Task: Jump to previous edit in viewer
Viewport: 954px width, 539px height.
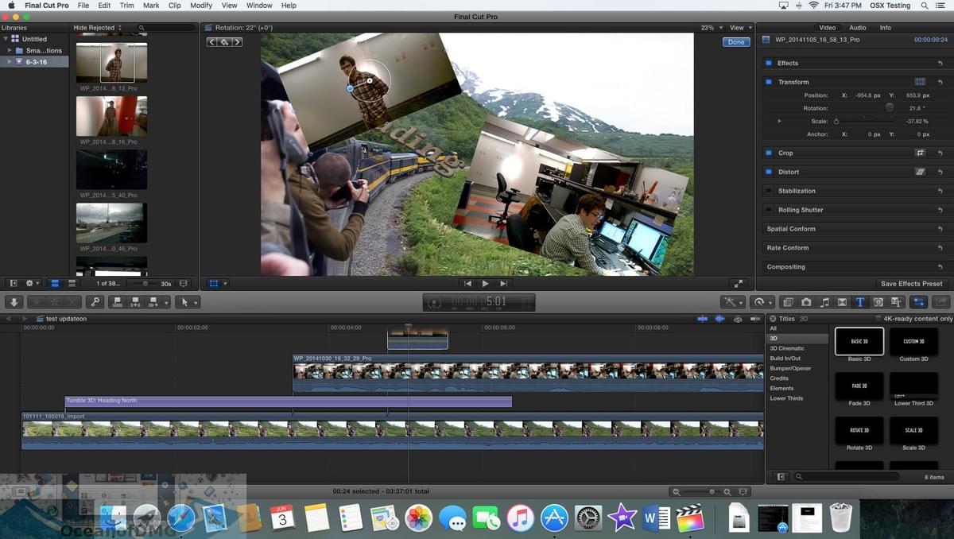Action: (x=468, y=283)
